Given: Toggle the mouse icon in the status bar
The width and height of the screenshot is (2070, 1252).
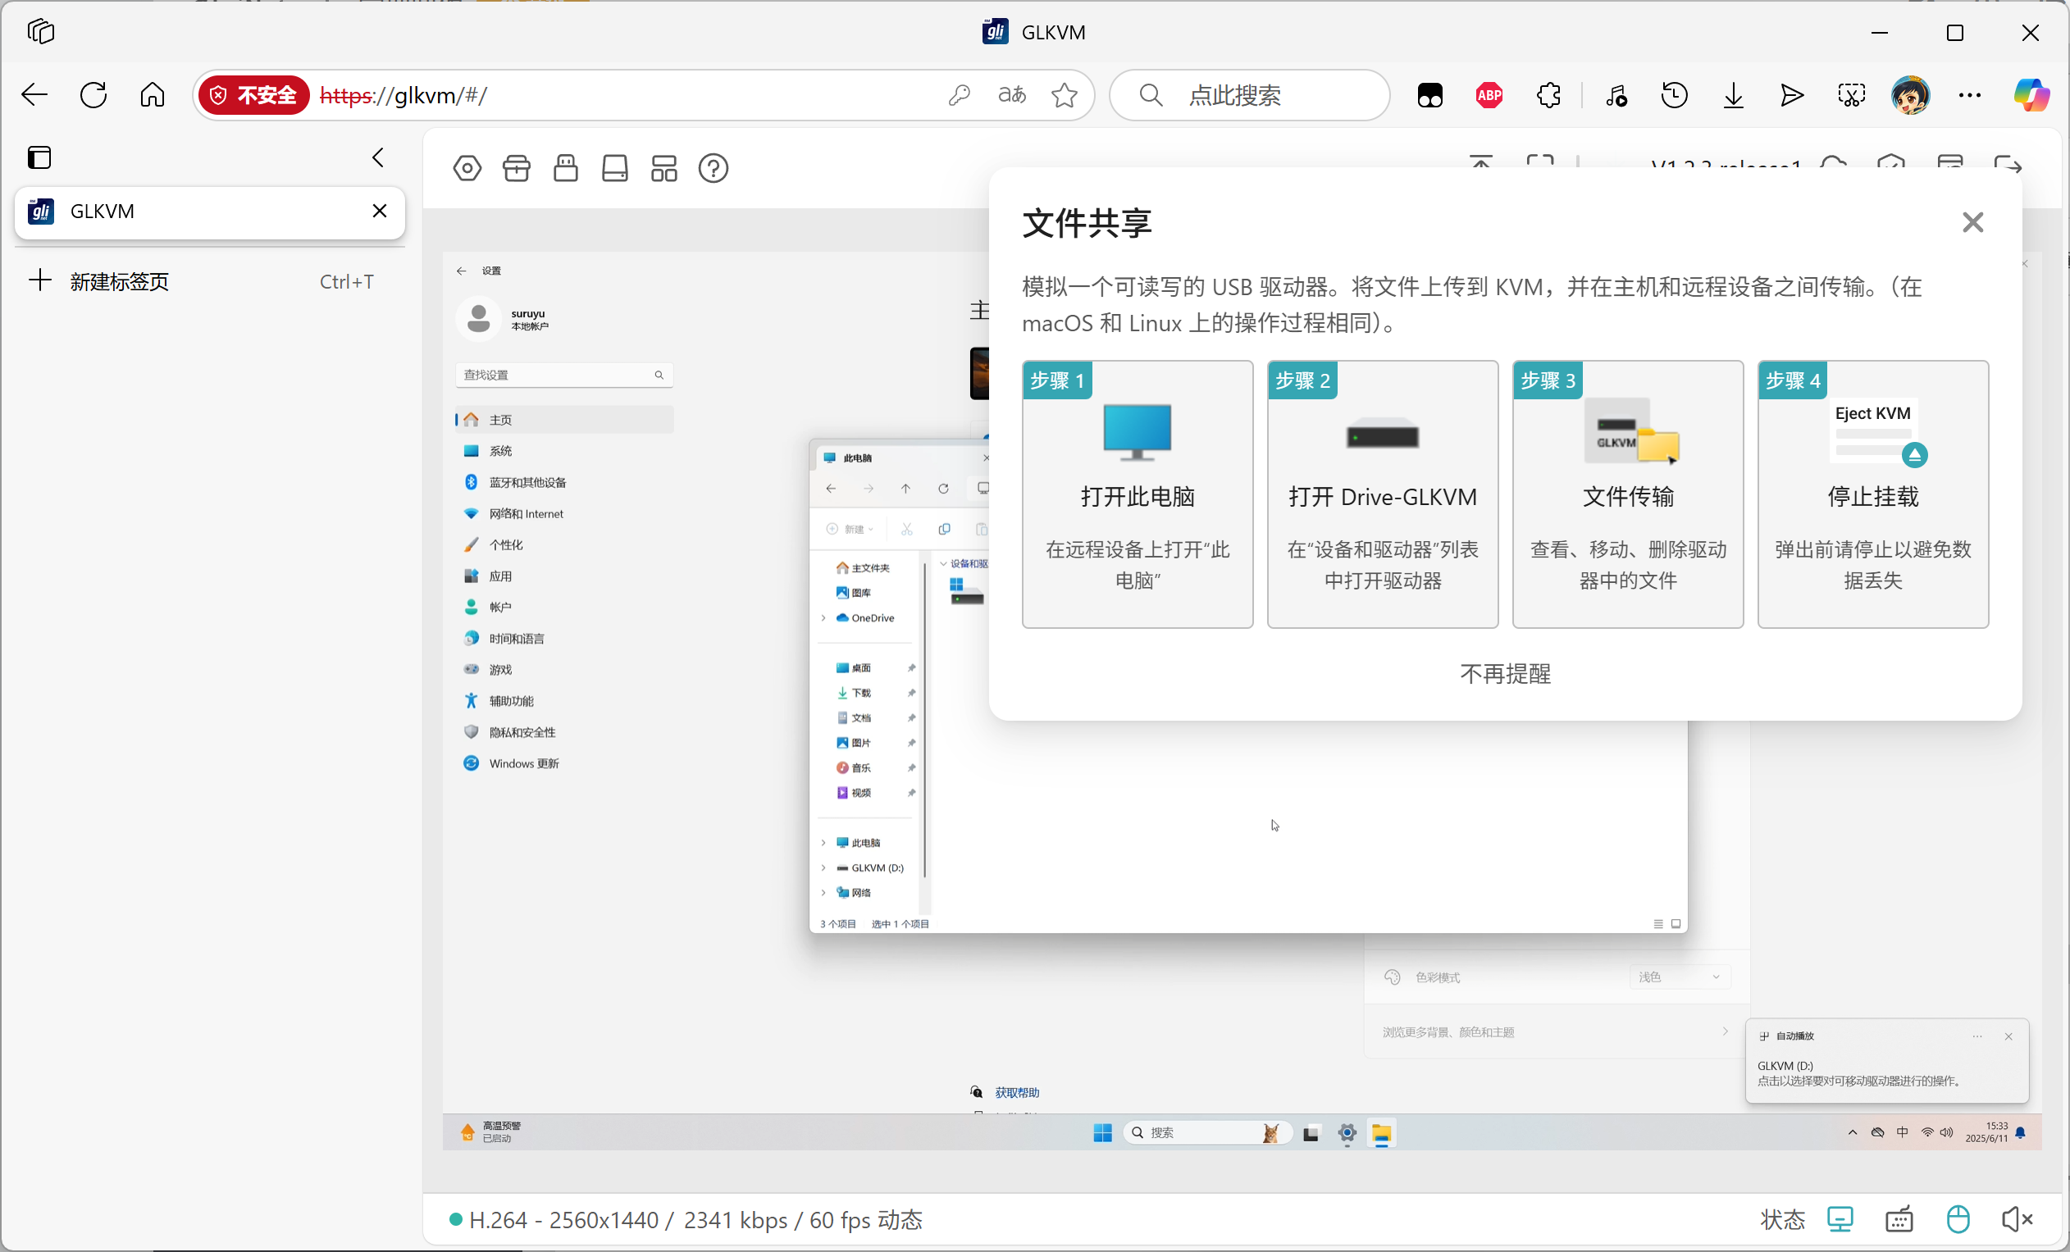Looking at the screenshot, I should 1958,1219.
